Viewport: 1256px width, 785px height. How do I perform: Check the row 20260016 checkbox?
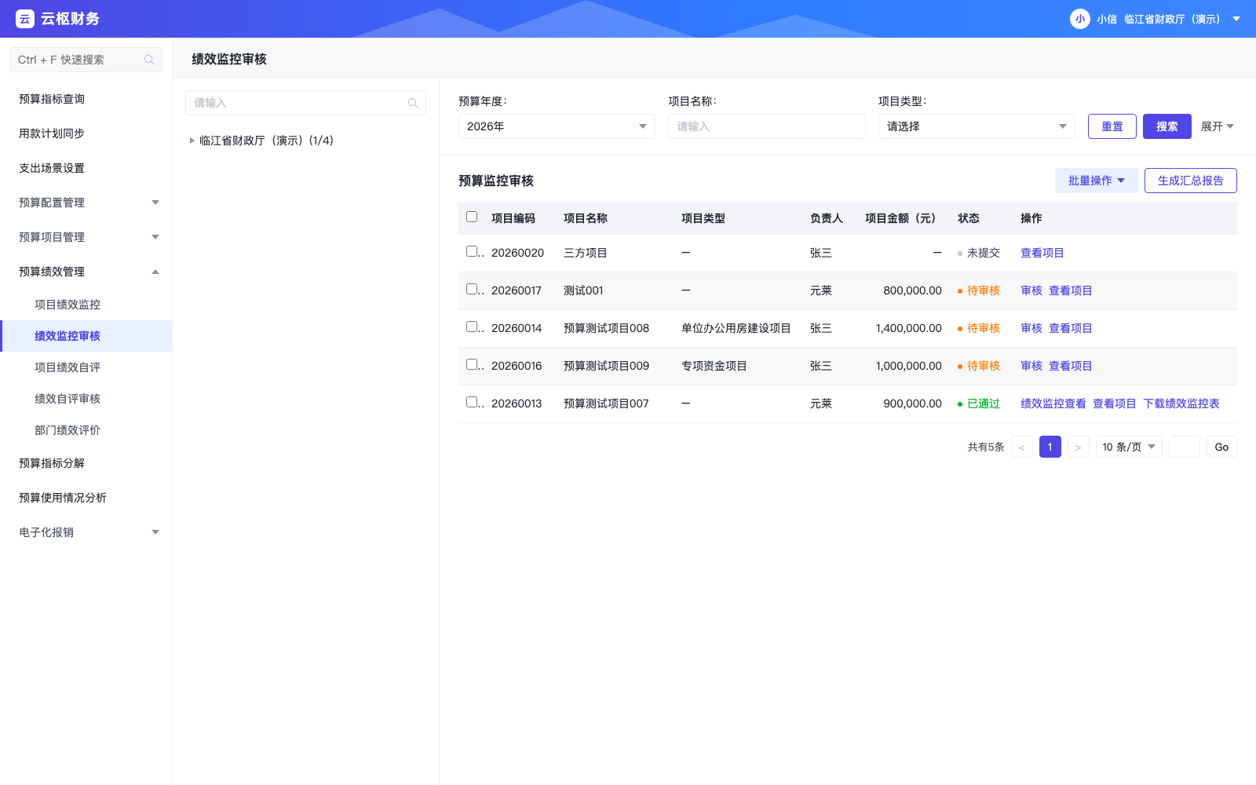click(472, 364)
